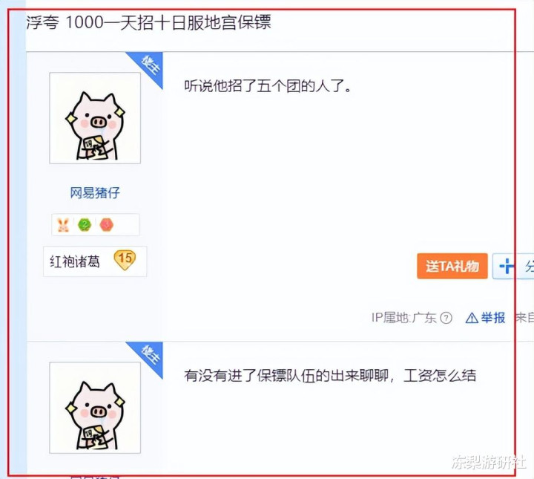Click the blue plus icon next to 送TA礼物
The width and height of the screenshot is (534, 479).
505,266
